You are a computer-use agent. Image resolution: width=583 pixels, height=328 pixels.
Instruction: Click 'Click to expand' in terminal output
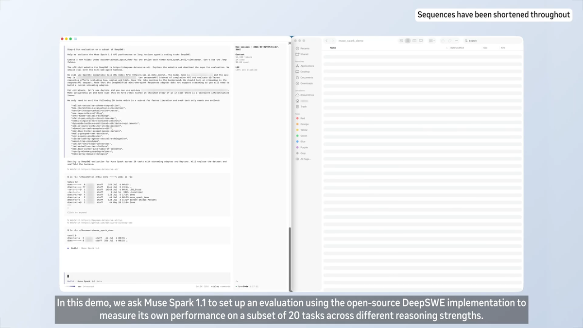coord(77,213)
